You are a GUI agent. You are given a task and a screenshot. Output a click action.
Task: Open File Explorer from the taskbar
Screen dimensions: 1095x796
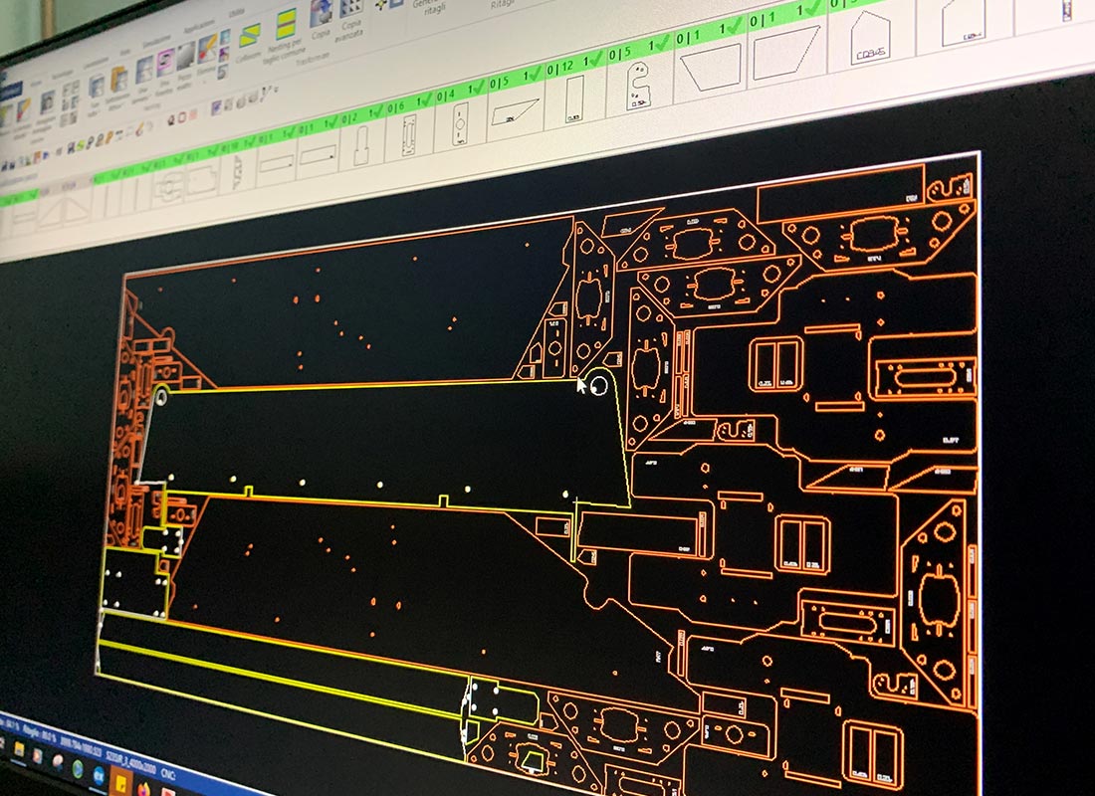[19, 750]
